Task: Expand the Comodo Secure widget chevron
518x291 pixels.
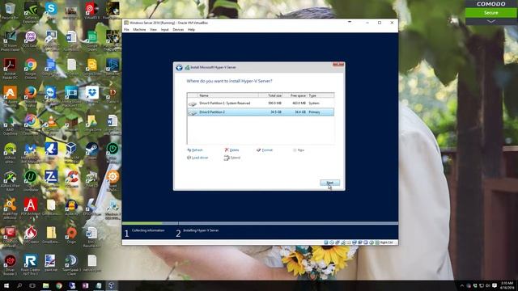Action: [x=491, y=22]
